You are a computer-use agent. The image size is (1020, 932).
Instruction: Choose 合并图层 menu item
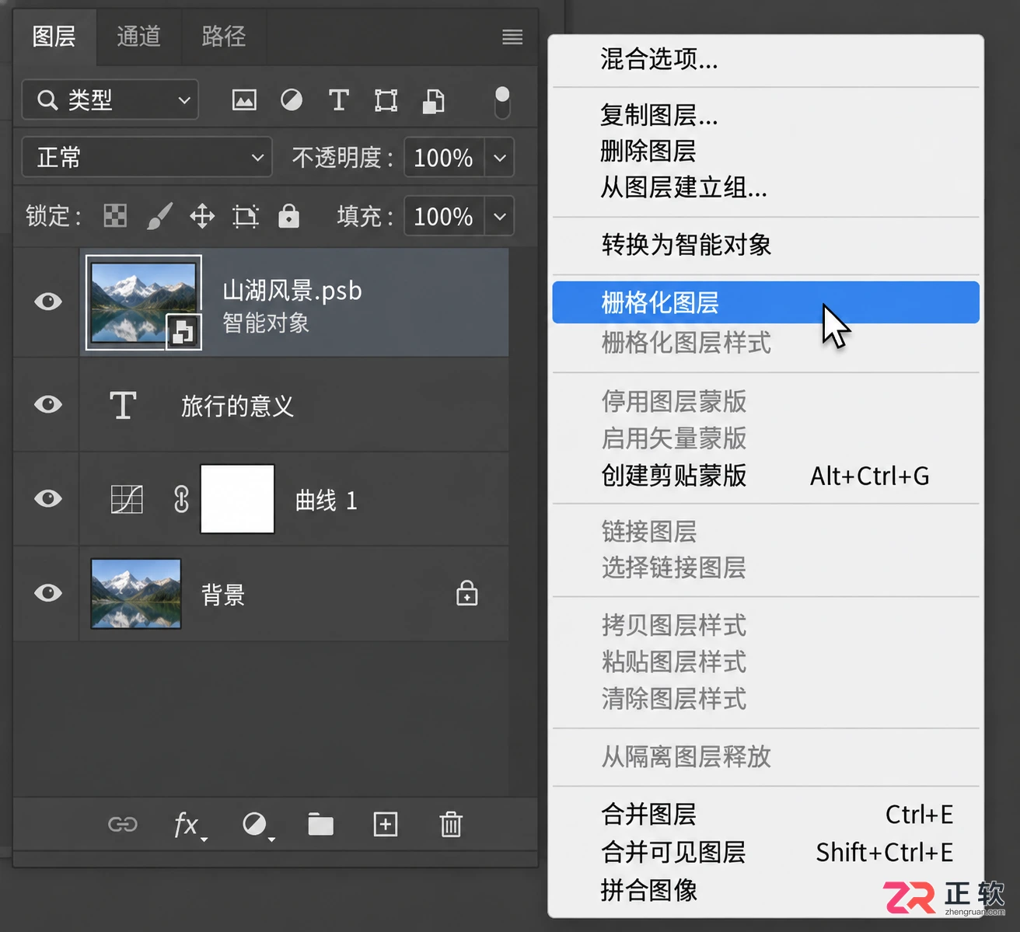click(x=766, y=814)
